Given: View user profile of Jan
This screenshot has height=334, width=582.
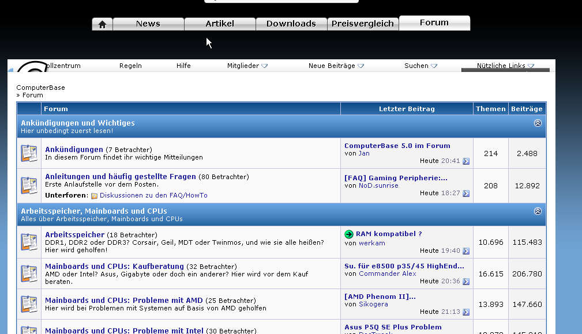Looking at the screenshot, I should coord(364,154).
